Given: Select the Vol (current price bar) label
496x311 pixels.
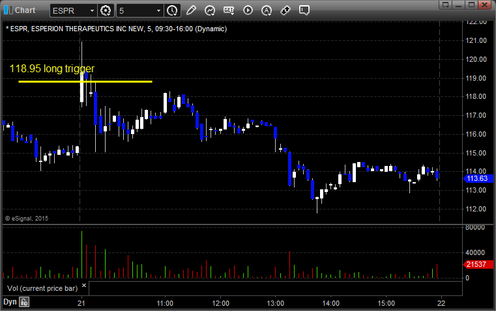Looking at the screenshot, I should (42, 288).
